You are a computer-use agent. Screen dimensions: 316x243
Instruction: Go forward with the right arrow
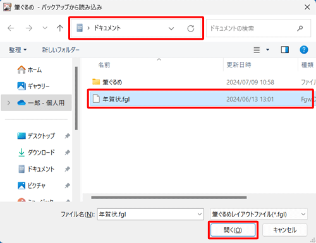tap(29, 28)
